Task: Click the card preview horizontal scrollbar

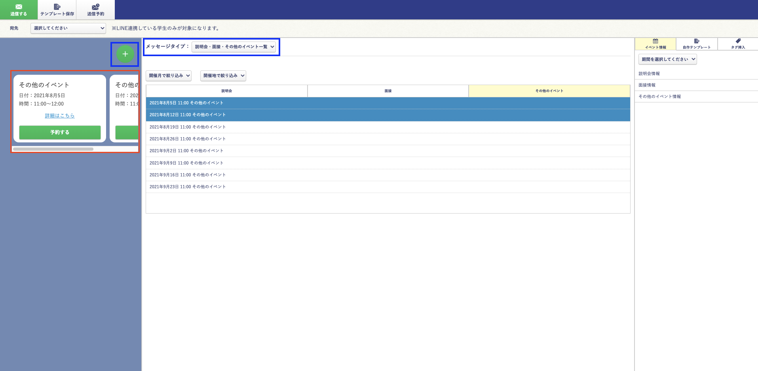Action: tap(53, 149)
